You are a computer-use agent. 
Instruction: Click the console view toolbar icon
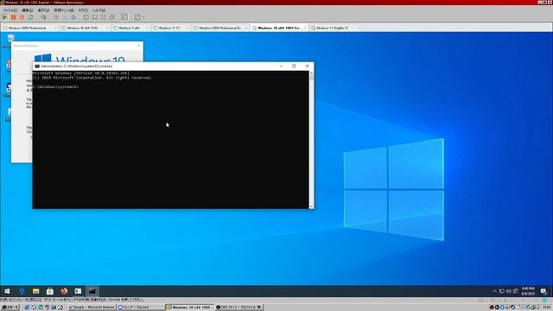(x=124, y=17)
